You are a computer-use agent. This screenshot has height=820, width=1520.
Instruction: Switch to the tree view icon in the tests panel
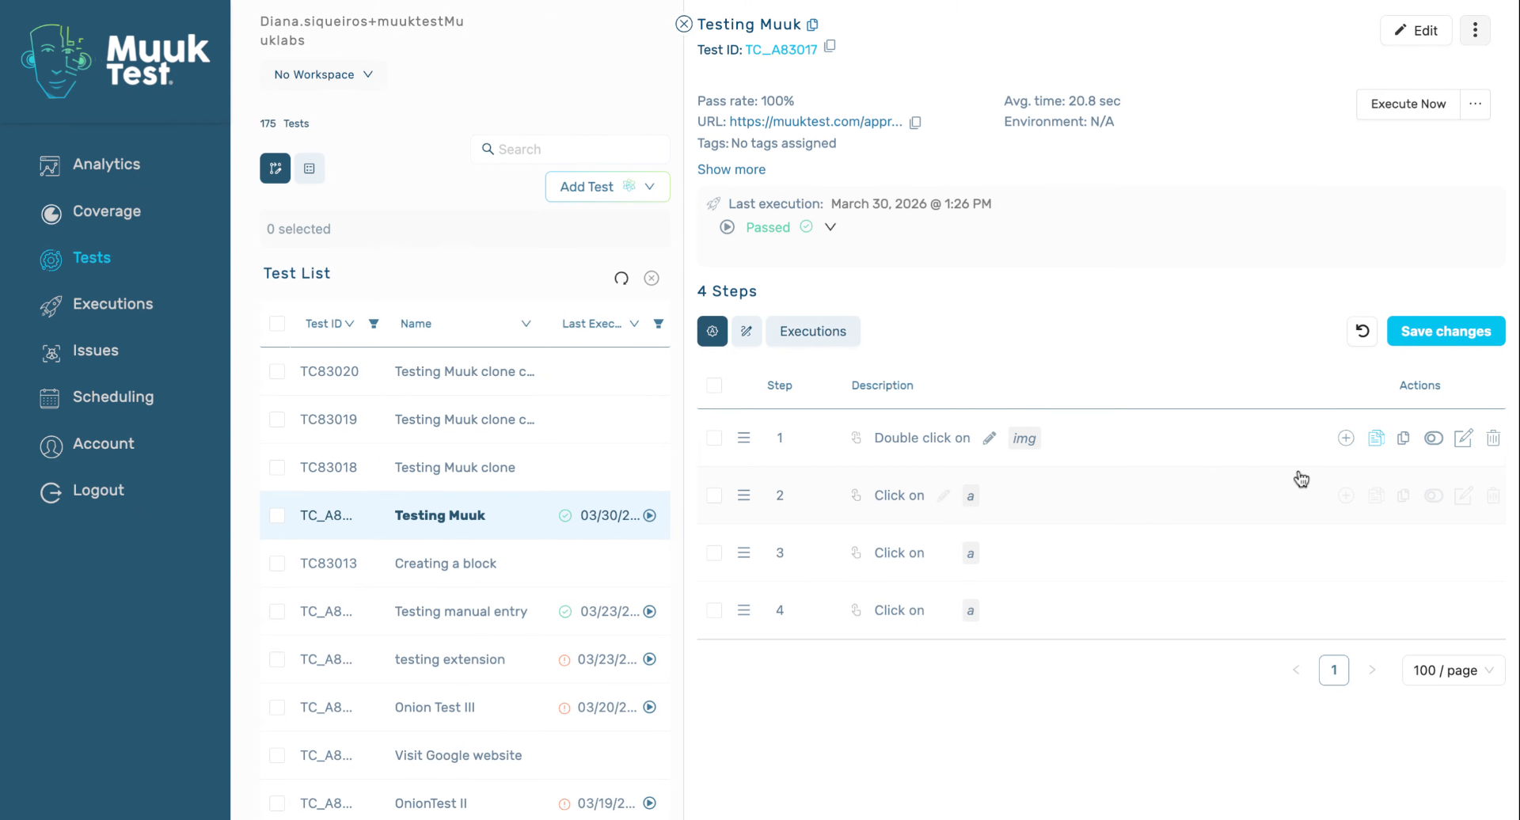(x=275, y=169)
